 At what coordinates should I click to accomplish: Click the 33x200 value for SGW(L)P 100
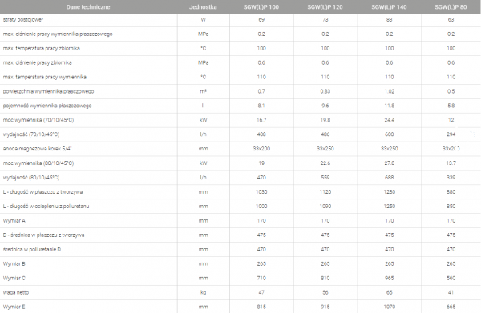[x=261, y=149]
